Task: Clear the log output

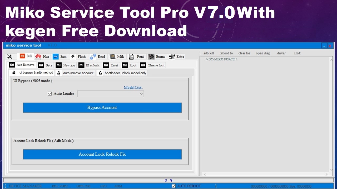Action: (x=244, y=53)
